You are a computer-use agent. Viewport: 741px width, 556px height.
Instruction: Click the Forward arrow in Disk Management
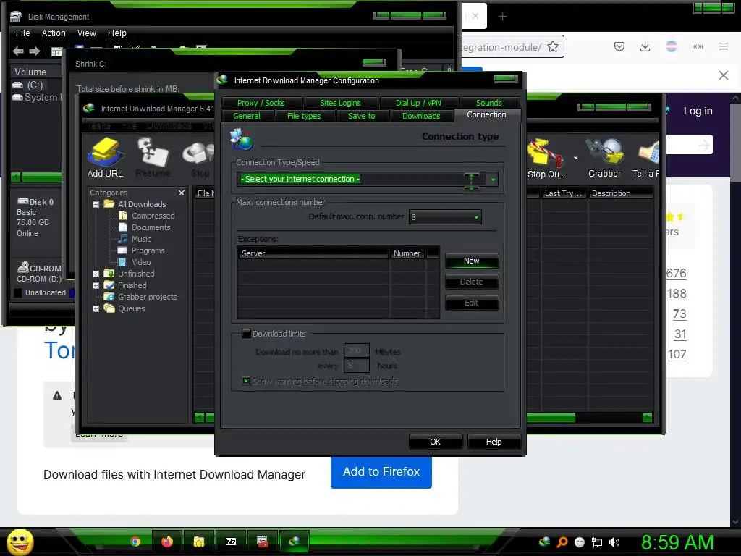35,51
